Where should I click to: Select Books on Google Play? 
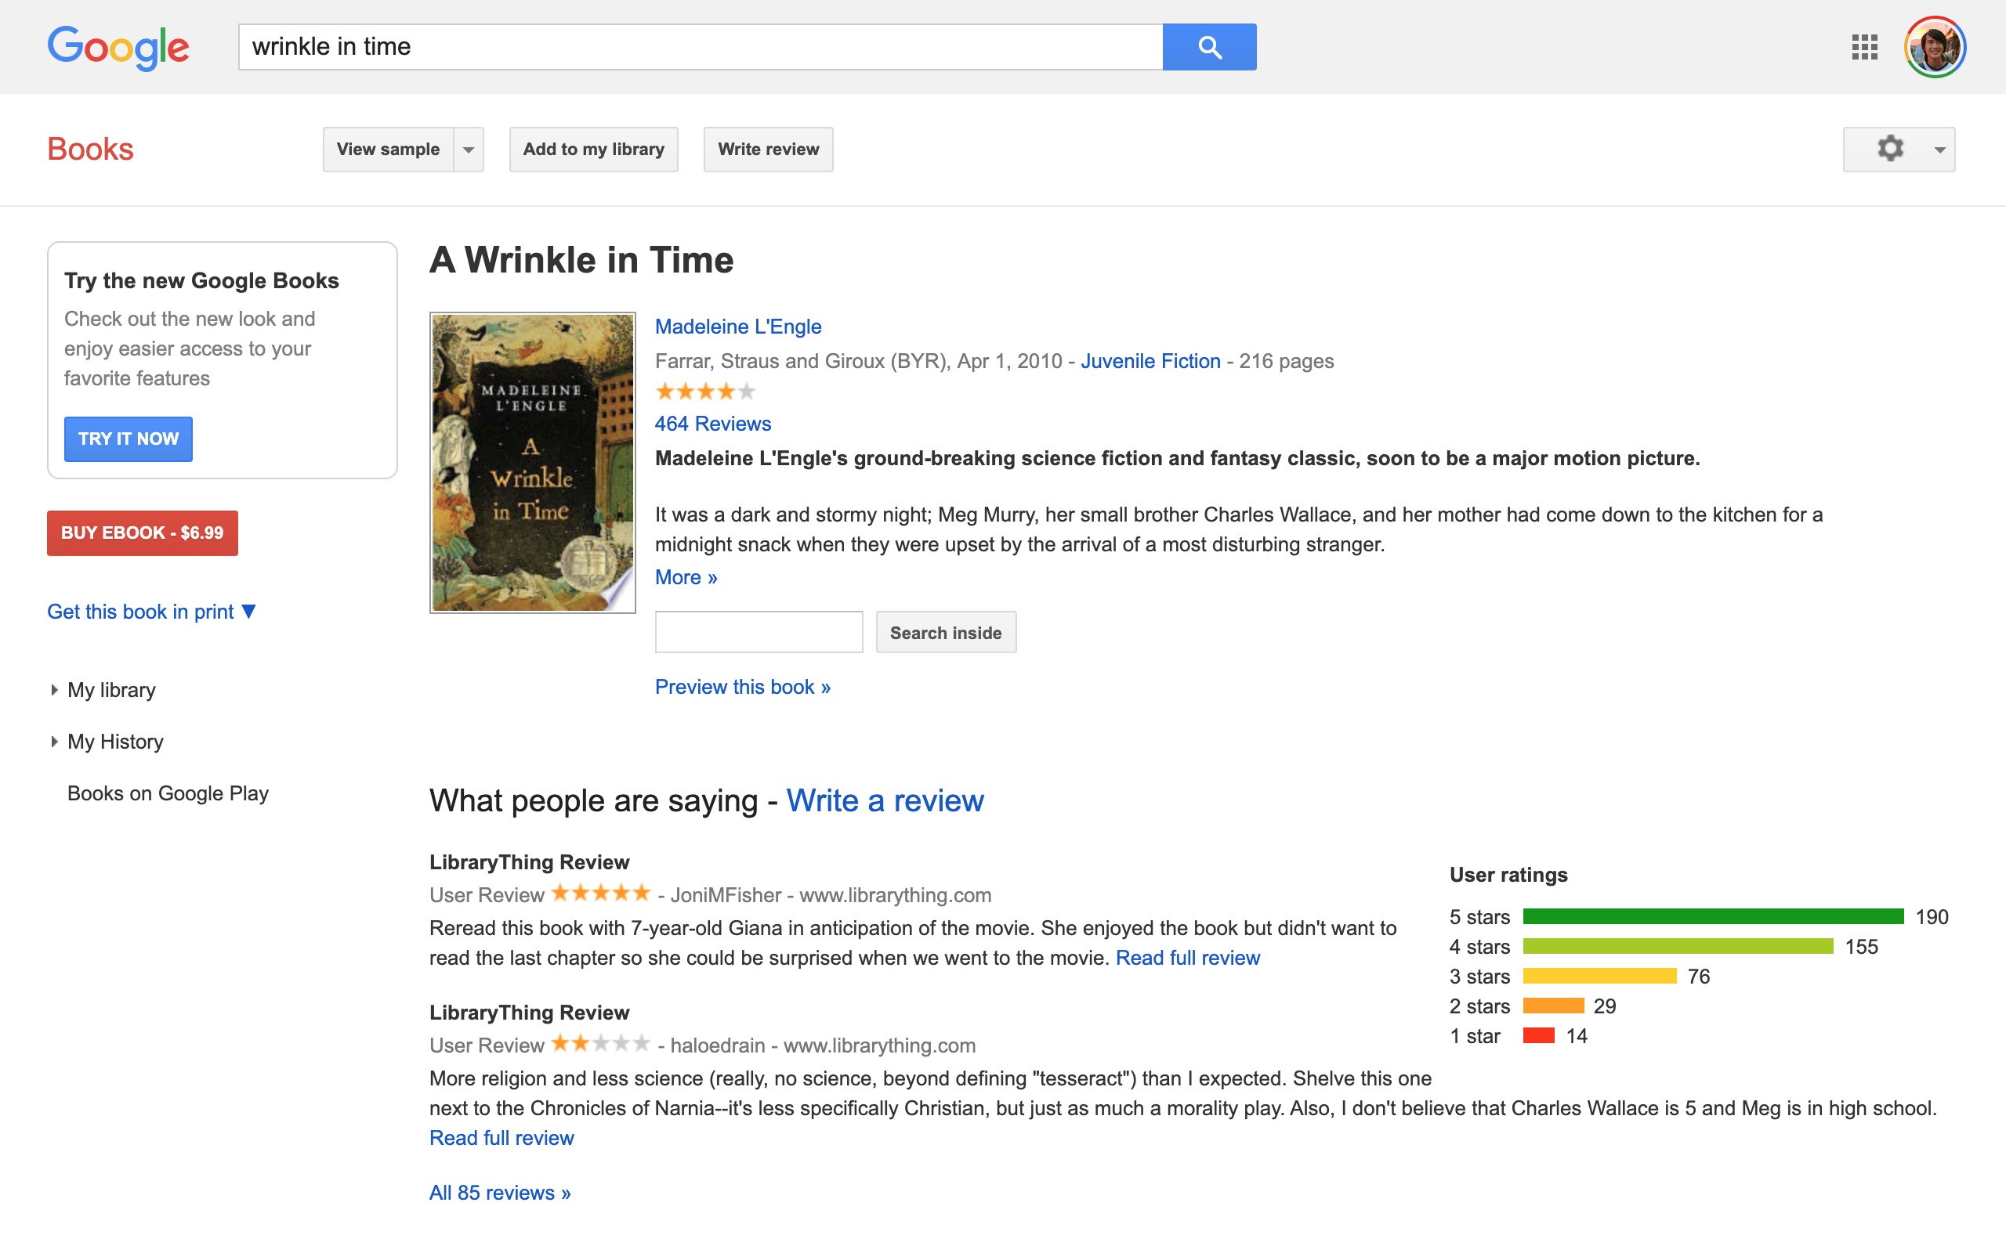coord(168,793)
